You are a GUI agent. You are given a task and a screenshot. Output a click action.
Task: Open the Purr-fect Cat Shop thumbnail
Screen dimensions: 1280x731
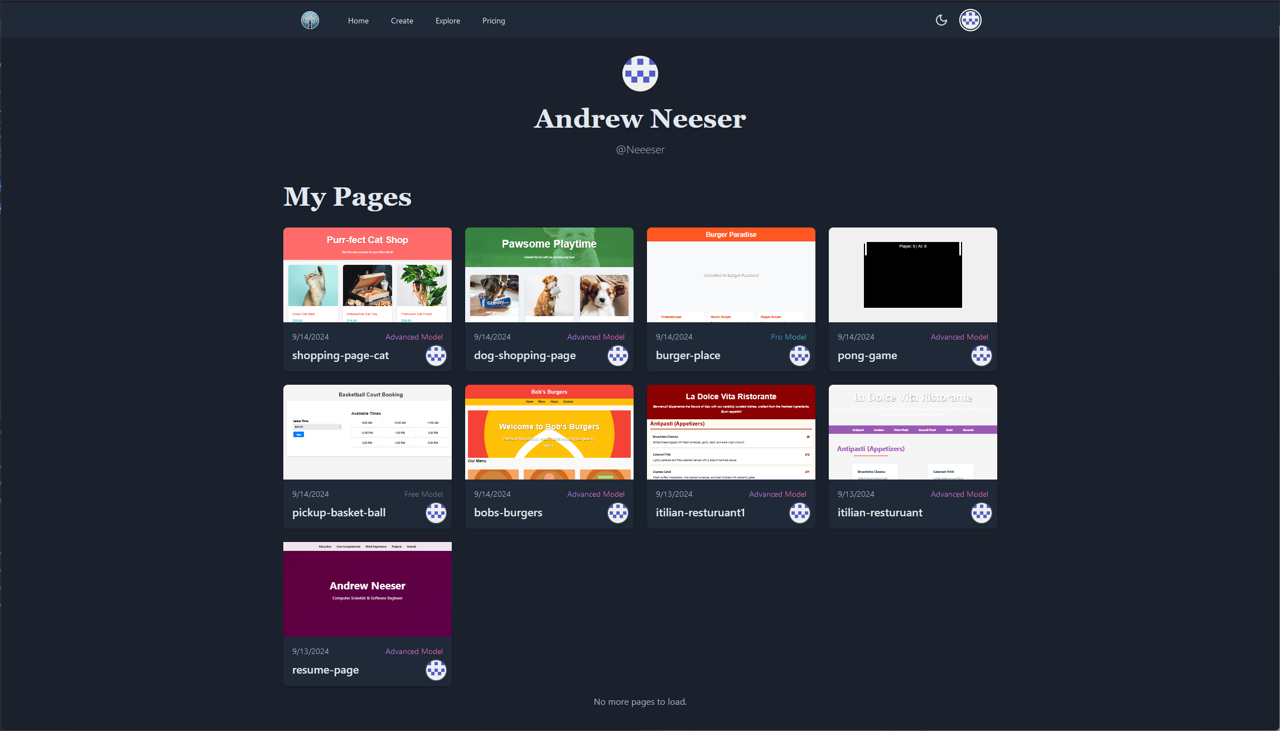(367, 275)
